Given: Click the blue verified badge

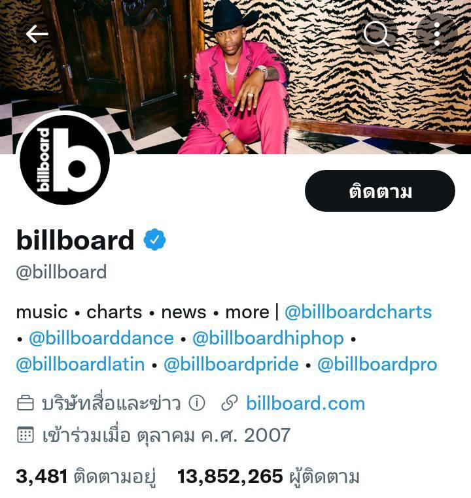Looking at the screenshot, I should (x=155, y=239).
